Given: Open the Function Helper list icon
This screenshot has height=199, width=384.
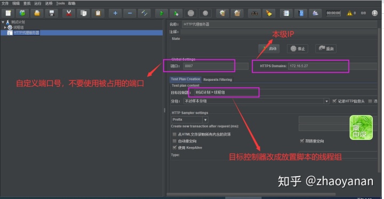Looking at the screenshot, I should (286, 13).
